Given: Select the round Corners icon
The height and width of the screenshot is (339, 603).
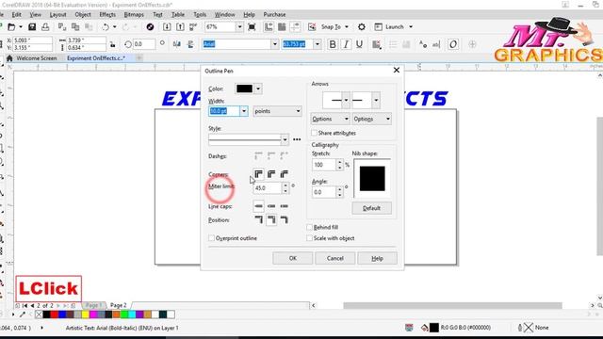Looking at the screenshot, I should click(271, 174).
